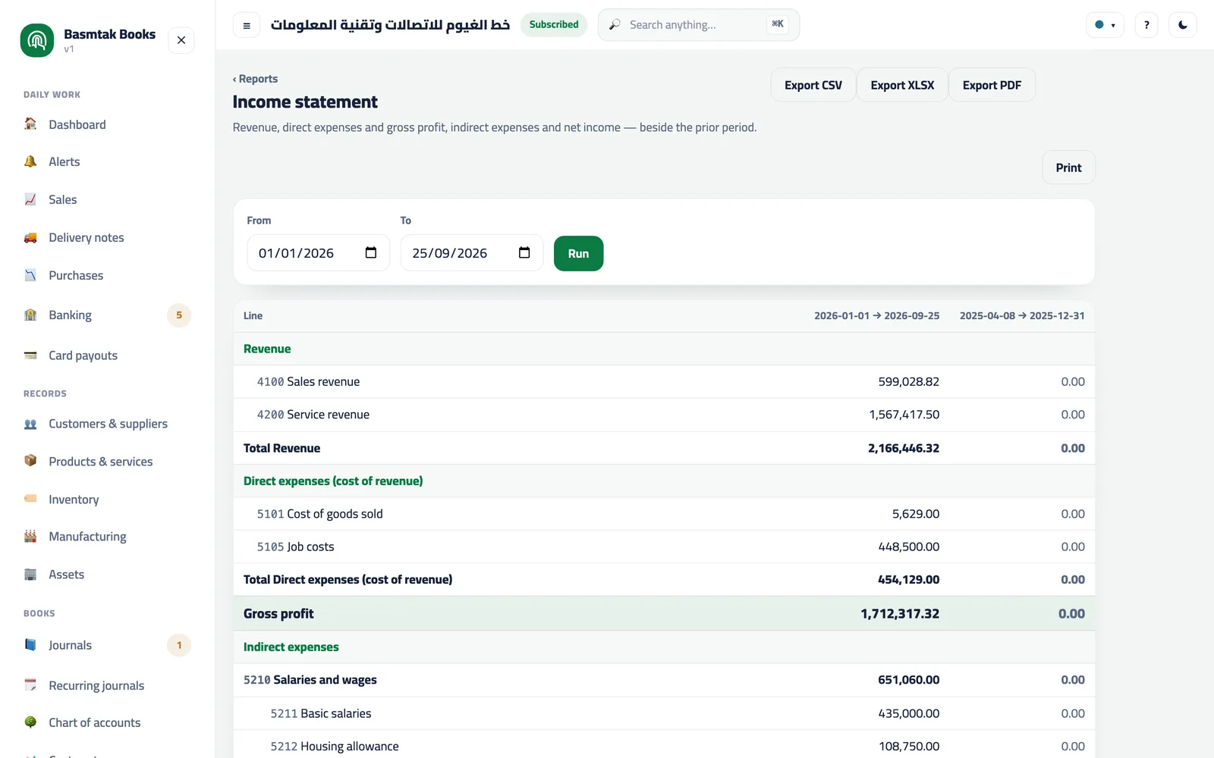Image resolution: width=1214 pixels, height=758 pixels.
Task: Click the Basmtak Books logo
Action: tap(37, 40)
